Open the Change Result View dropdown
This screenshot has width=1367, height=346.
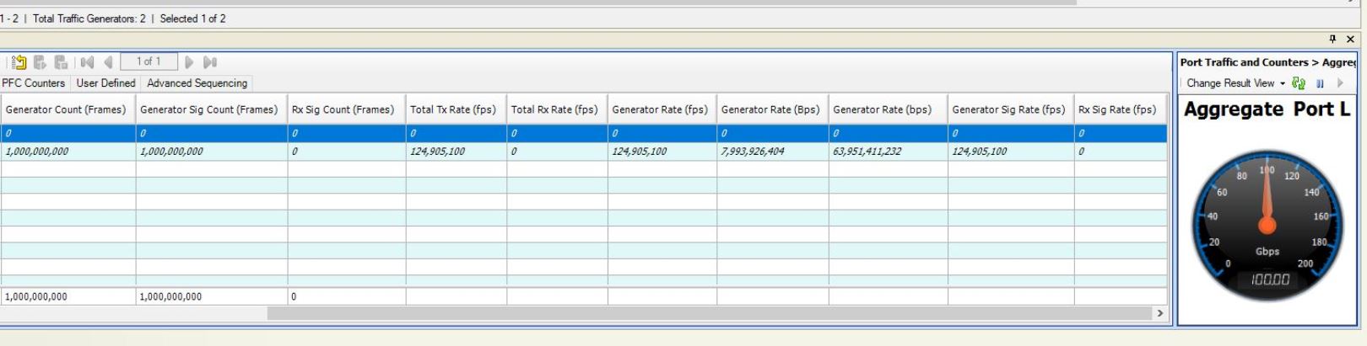[x=1235, y=83]
